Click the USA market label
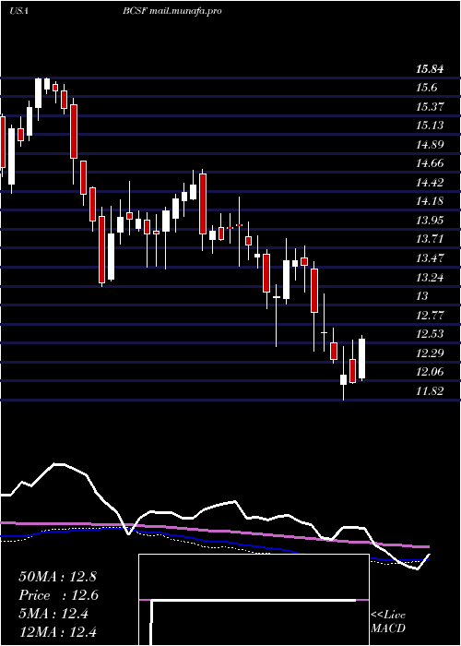461x646 pixels. pos(19,11)
